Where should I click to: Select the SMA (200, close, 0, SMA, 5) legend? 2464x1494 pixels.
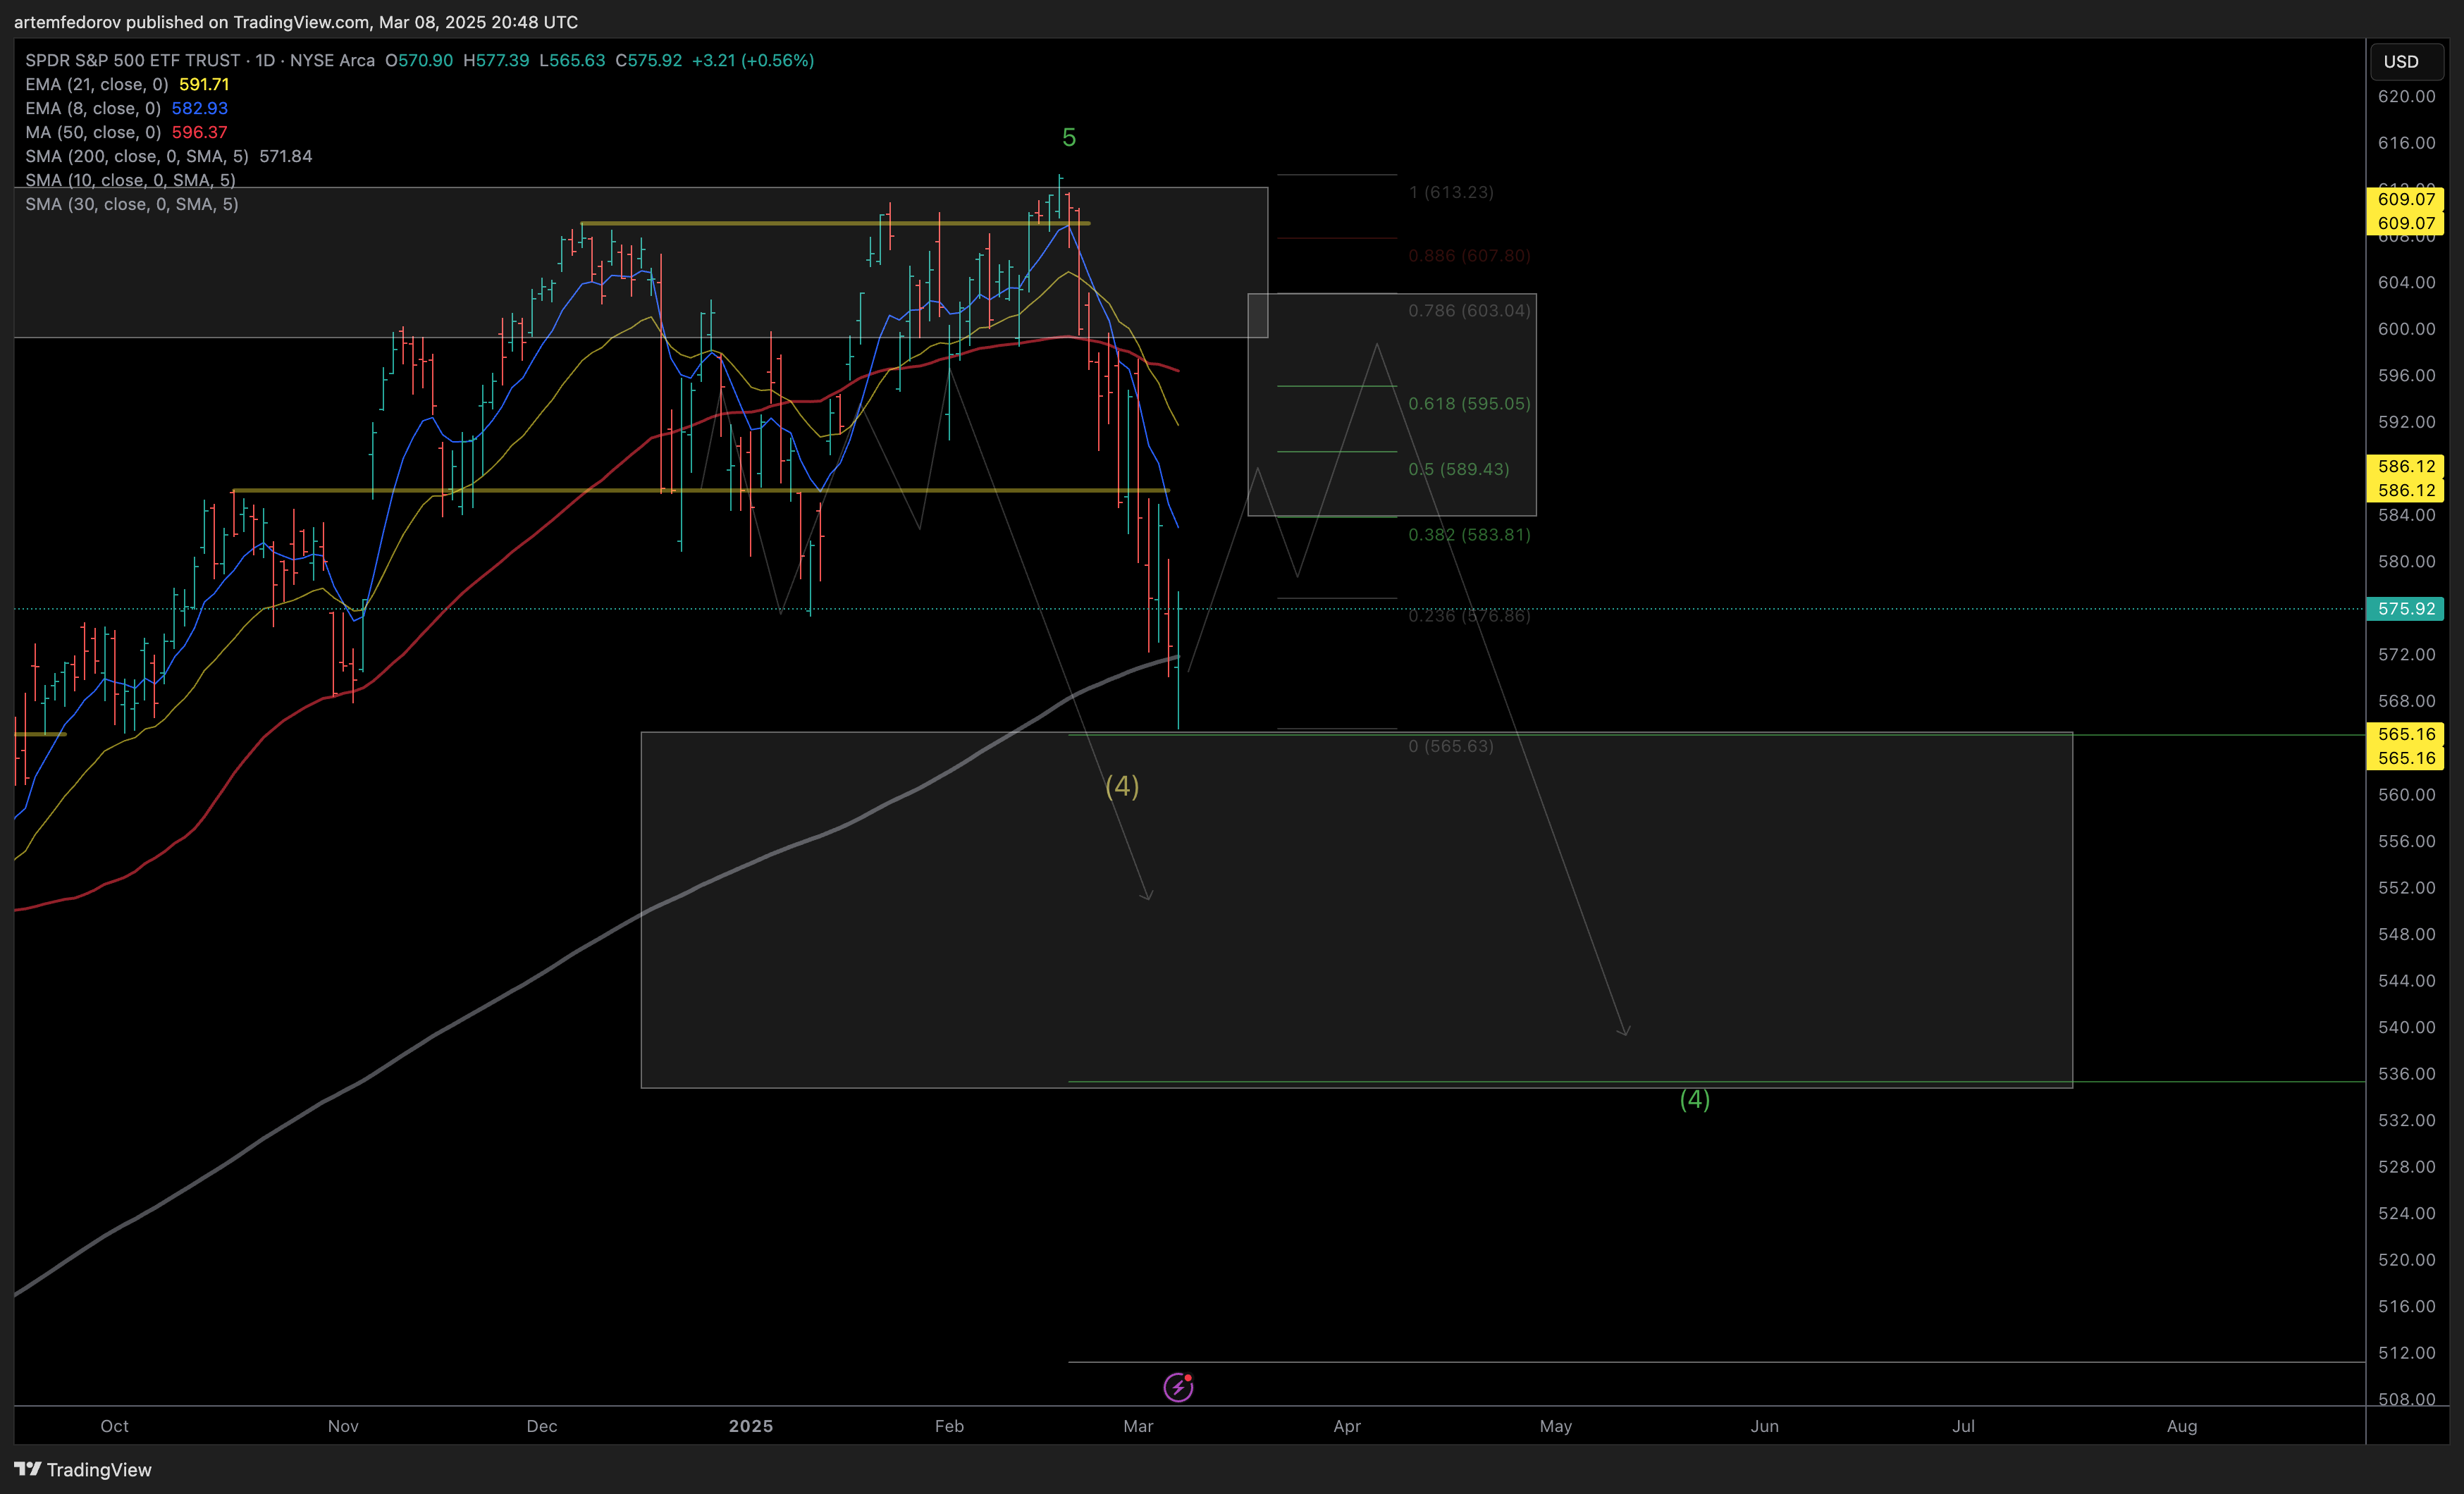pos(137,156)
